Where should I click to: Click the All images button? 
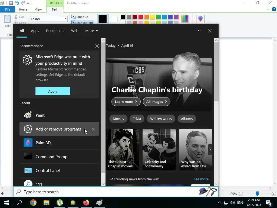click(157, 102)
